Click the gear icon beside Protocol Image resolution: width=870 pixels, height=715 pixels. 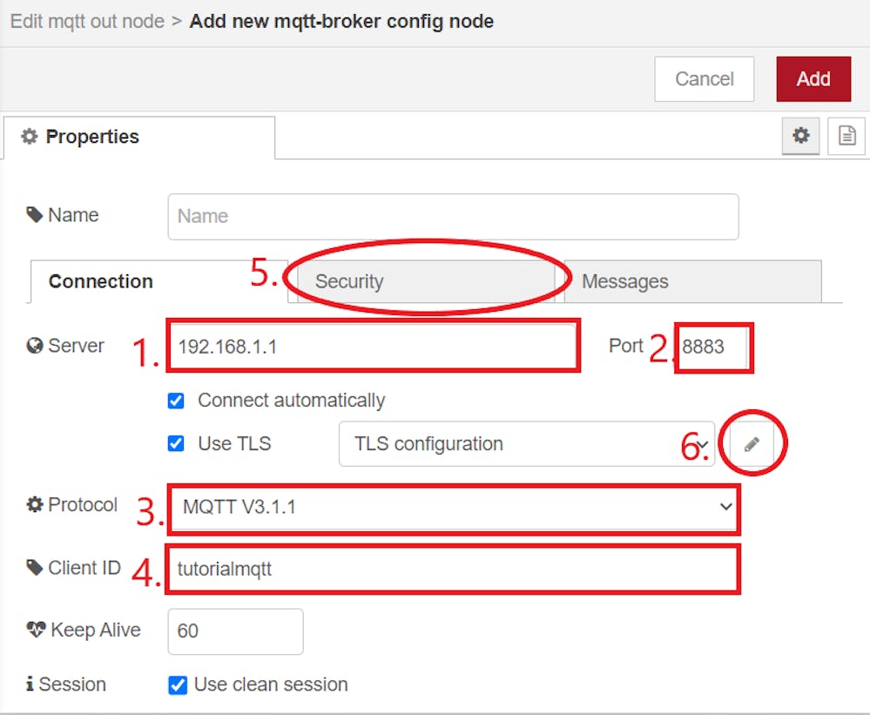click(x=35, y=504)
